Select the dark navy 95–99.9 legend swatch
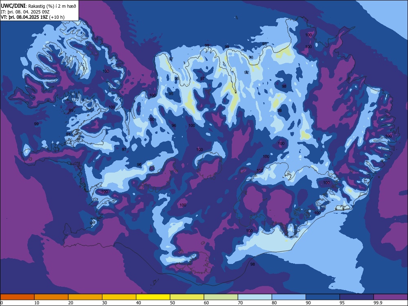 [x=357, y=297]
